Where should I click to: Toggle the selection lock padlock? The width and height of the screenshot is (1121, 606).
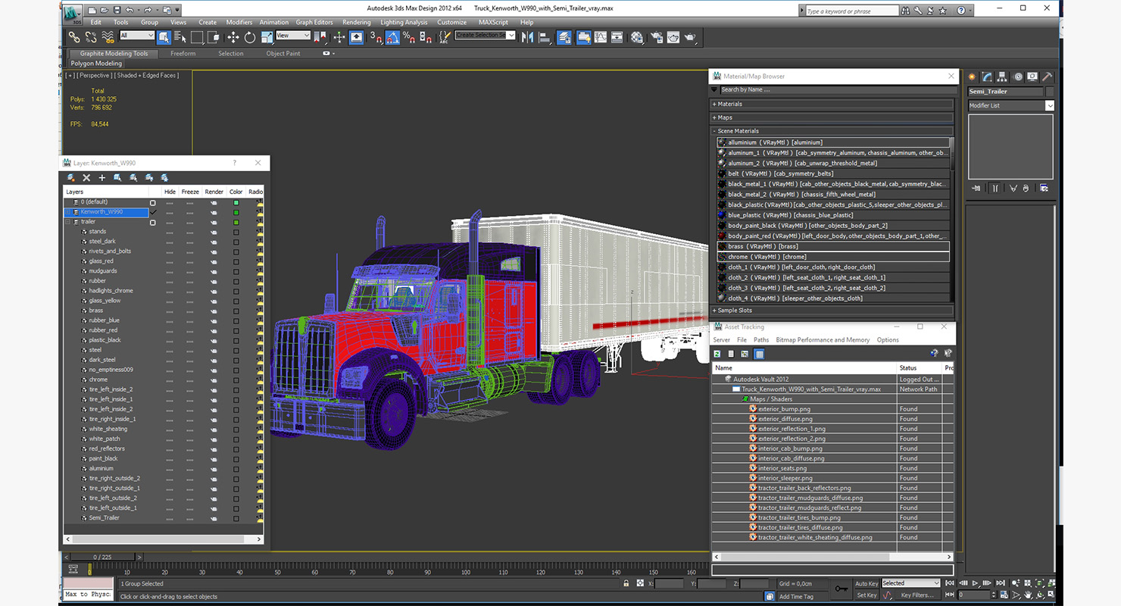[626, 584]
